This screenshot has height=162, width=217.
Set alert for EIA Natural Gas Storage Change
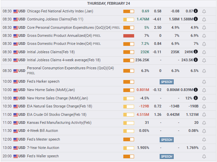coord(204,106)
